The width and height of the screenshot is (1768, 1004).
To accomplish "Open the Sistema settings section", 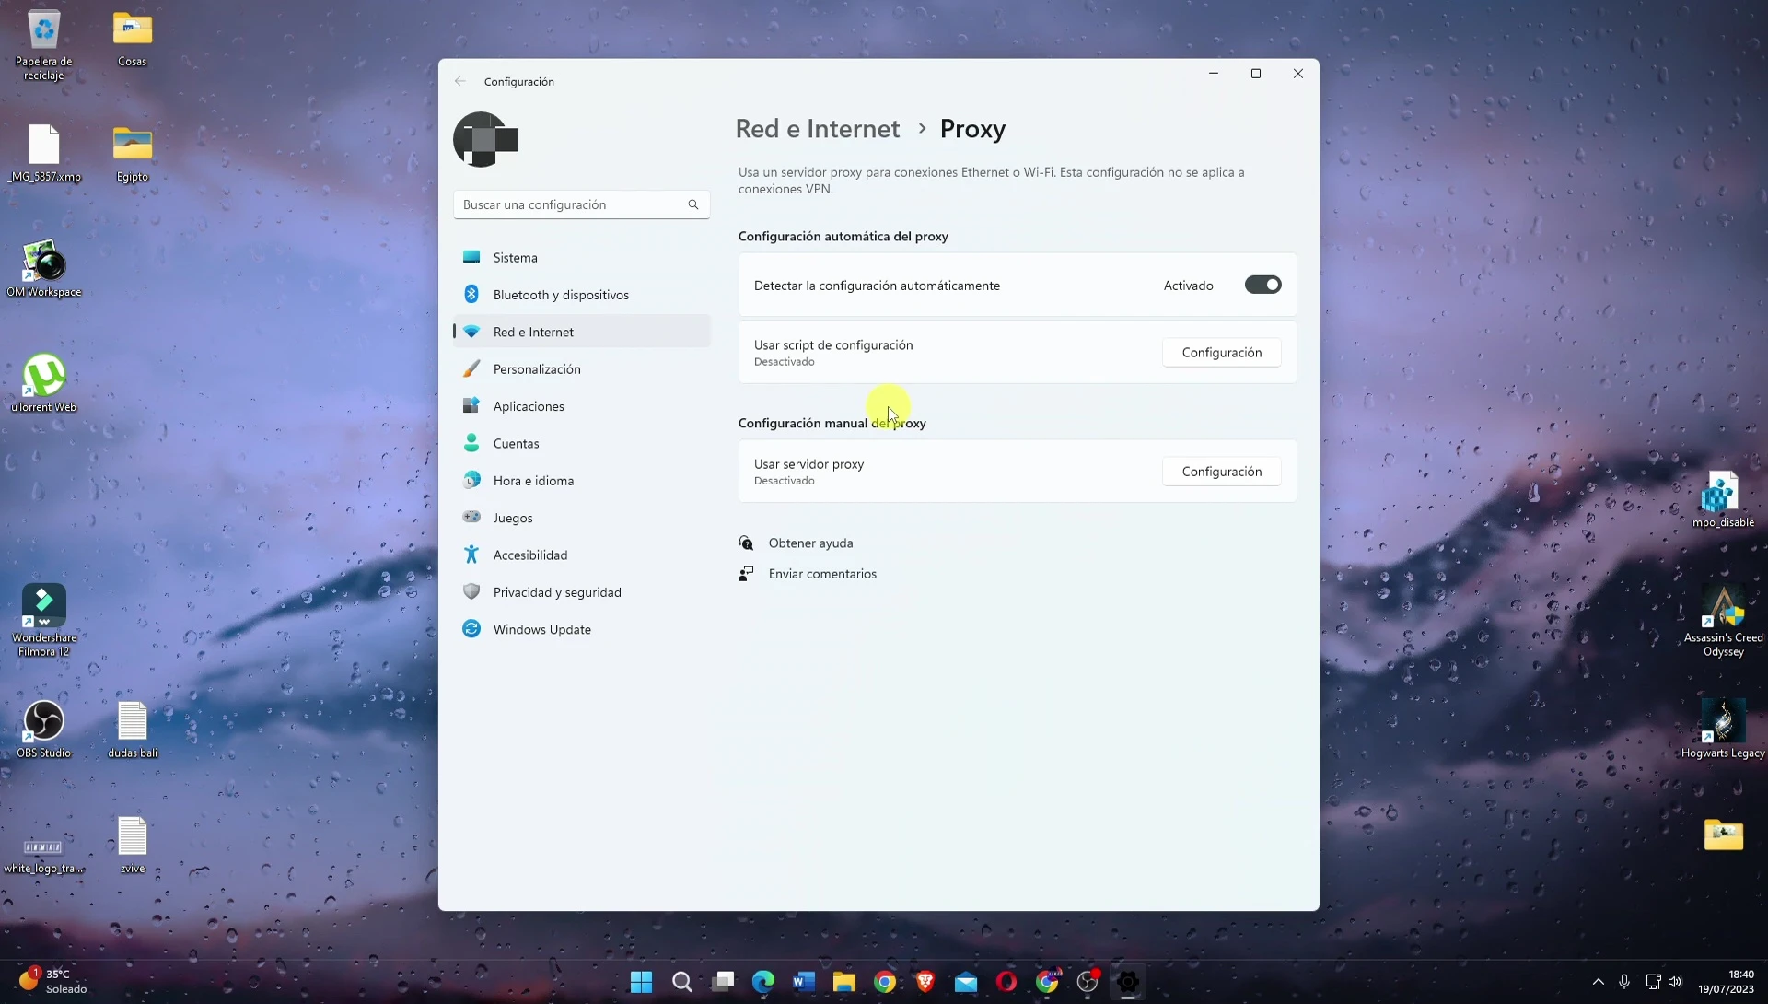I will tap(581, 258).
